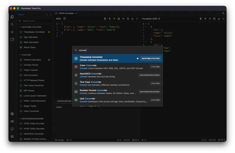Click fullscreen icon in Formatted JSON toolbar
This screenshot has width=235, height=153.
[224, 19]
